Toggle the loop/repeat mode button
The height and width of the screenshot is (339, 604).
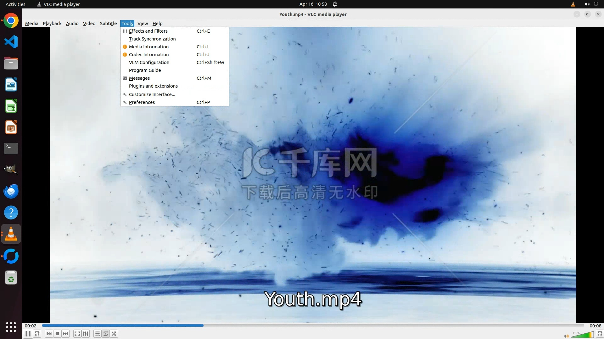(106, 334)
